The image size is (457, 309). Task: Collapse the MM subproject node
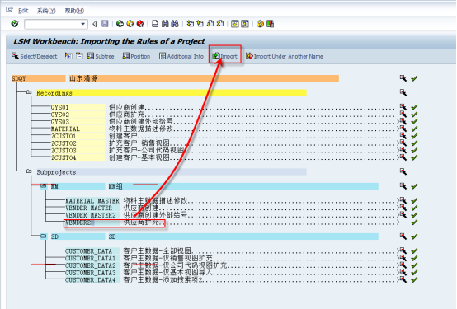tap(43, 185)
